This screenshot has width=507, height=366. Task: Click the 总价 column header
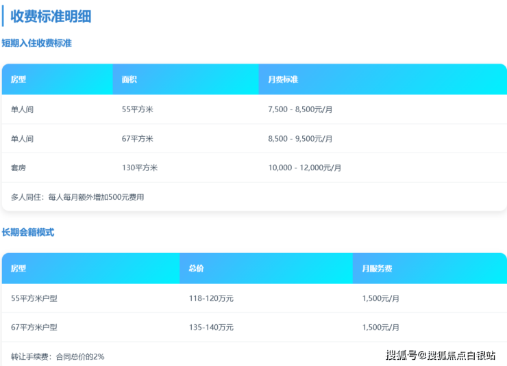196,269
